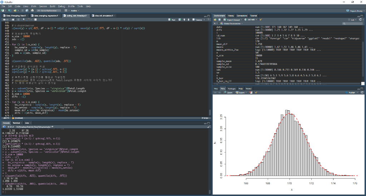Open the Debug menu
Image resolution: width=366 pixels, height=196 pixels.
(x=61, y=6)
